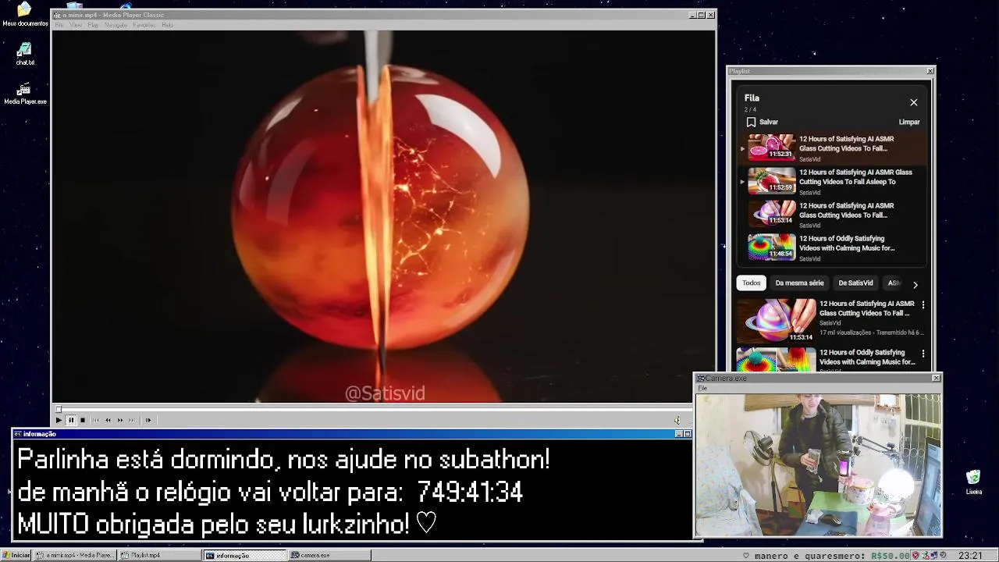
Task: Click Iniciar start button on taskbar
Action: pos(16,555)
